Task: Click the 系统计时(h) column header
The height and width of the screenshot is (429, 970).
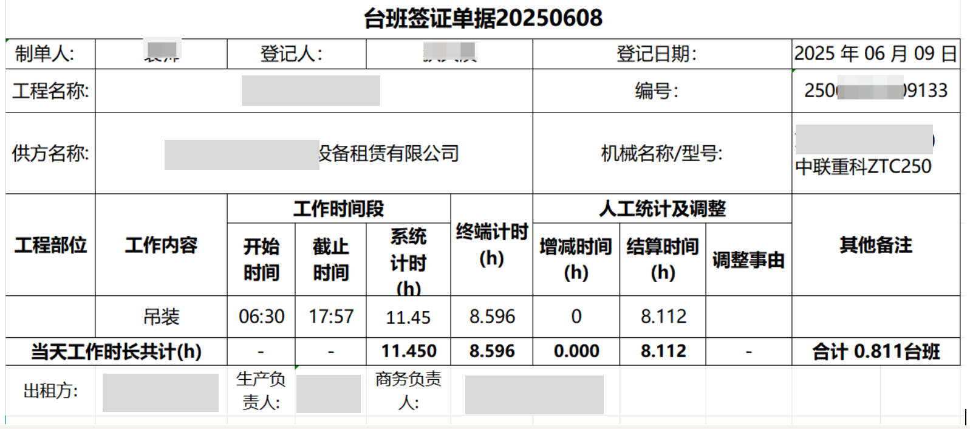Action: tap(408, 259)
